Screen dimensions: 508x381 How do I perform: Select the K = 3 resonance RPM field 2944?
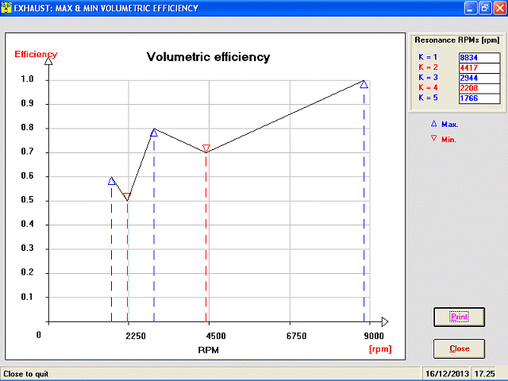[x=479, y=78]
